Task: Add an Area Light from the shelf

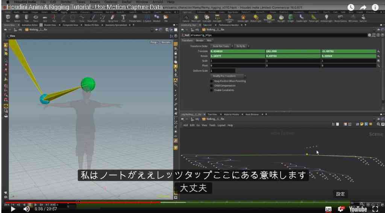Action: coord(217,18)
